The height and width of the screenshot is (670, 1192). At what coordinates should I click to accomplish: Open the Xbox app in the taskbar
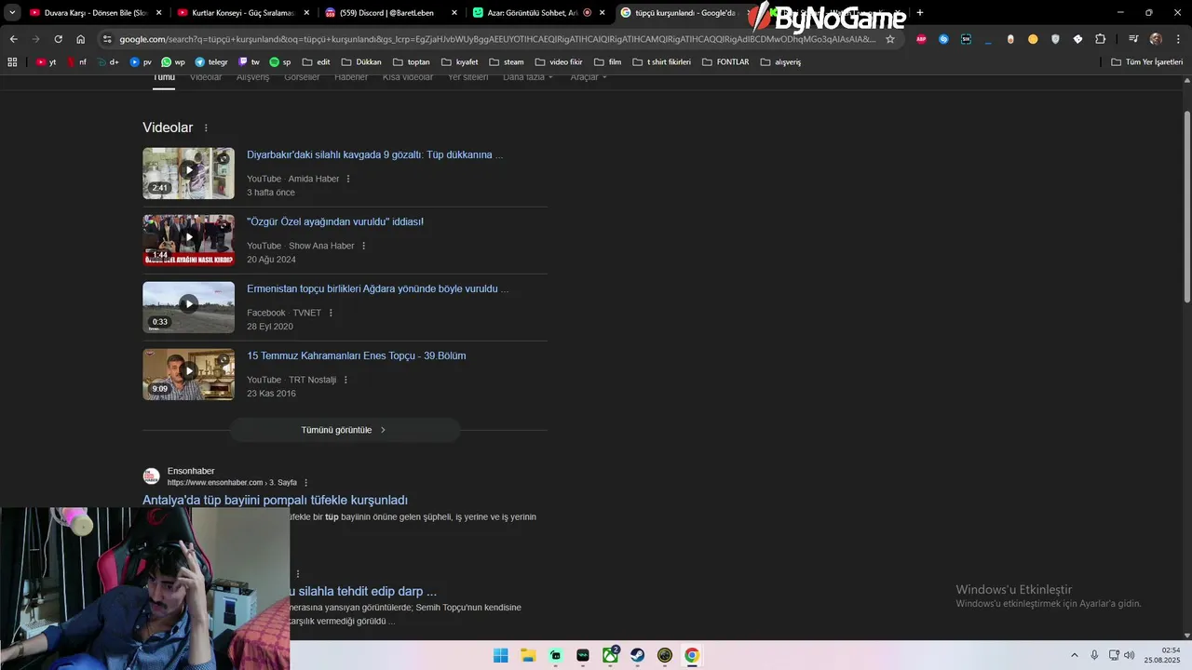click(x=610, y=655)
